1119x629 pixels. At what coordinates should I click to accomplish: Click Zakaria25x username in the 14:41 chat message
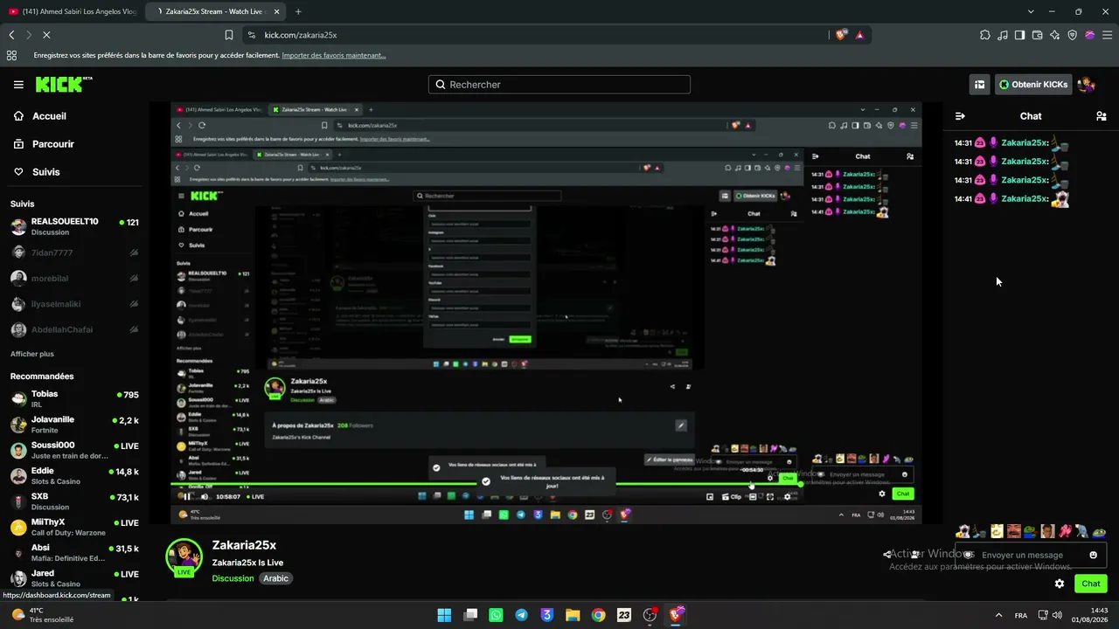[1025, 199]
